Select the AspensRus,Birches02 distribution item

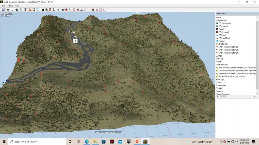(237, 74)
